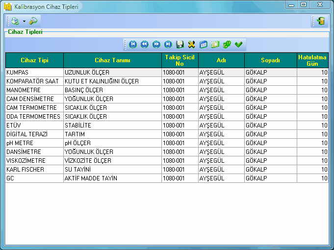The image size is (334, 250).
Task: Click the STABİLİTE cell
Action: (112, 125)
